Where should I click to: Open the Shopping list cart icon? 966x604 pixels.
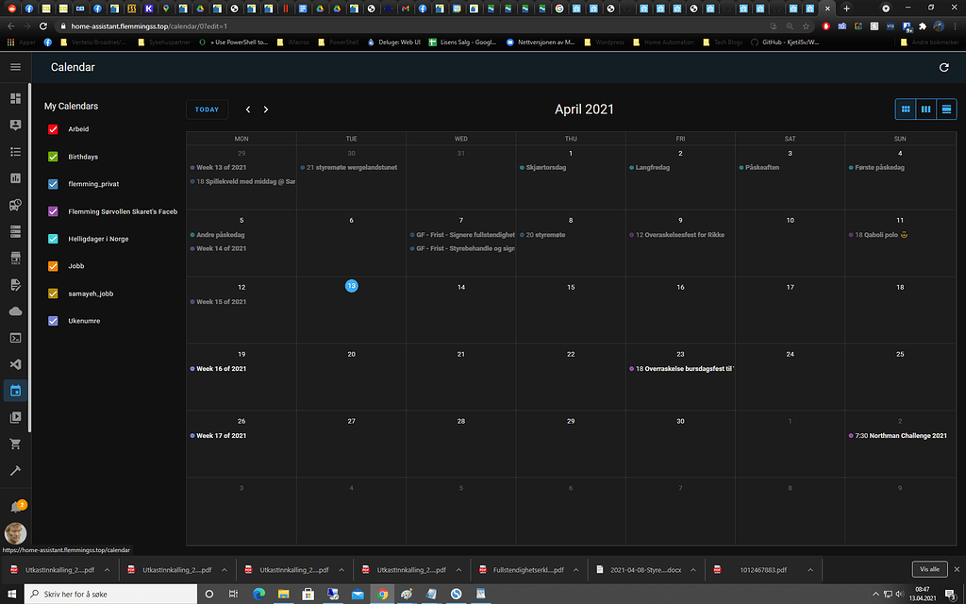[x=14, y=443]
